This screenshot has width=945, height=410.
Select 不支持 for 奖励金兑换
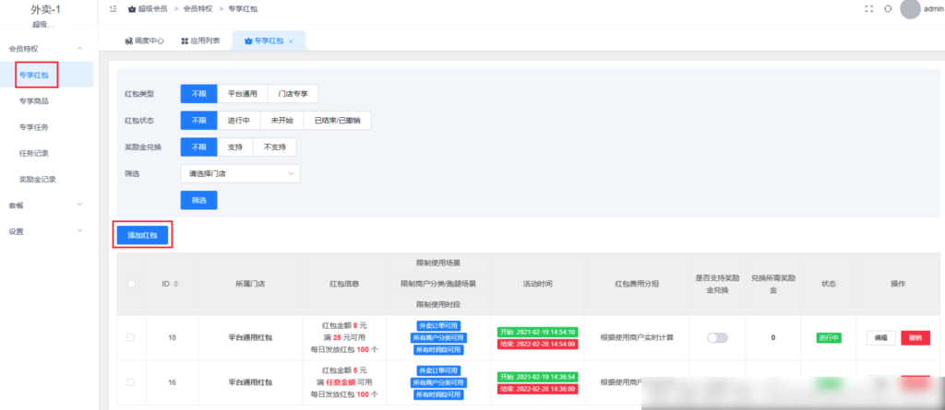click(x=275, y=146)
